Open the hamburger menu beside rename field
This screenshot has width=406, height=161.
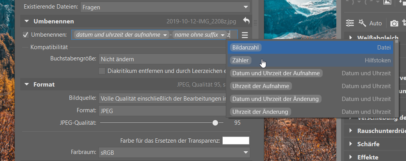(244, 35)
